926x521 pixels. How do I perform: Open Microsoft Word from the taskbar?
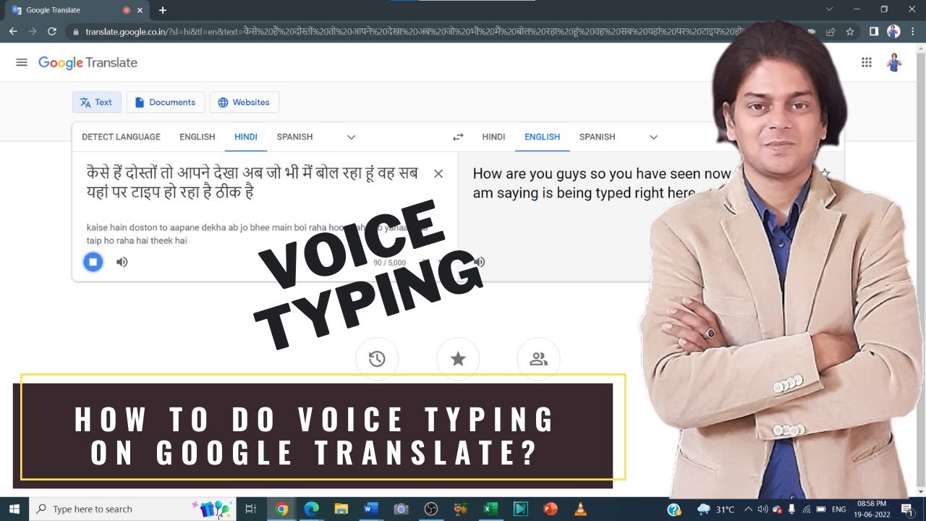371,509
